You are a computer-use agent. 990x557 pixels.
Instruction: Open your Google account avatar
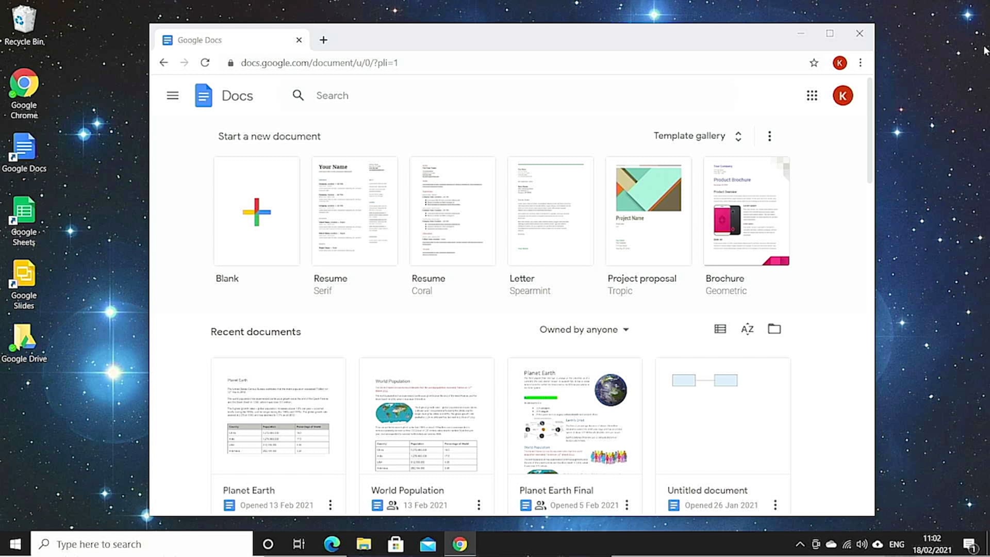[843, 95]
